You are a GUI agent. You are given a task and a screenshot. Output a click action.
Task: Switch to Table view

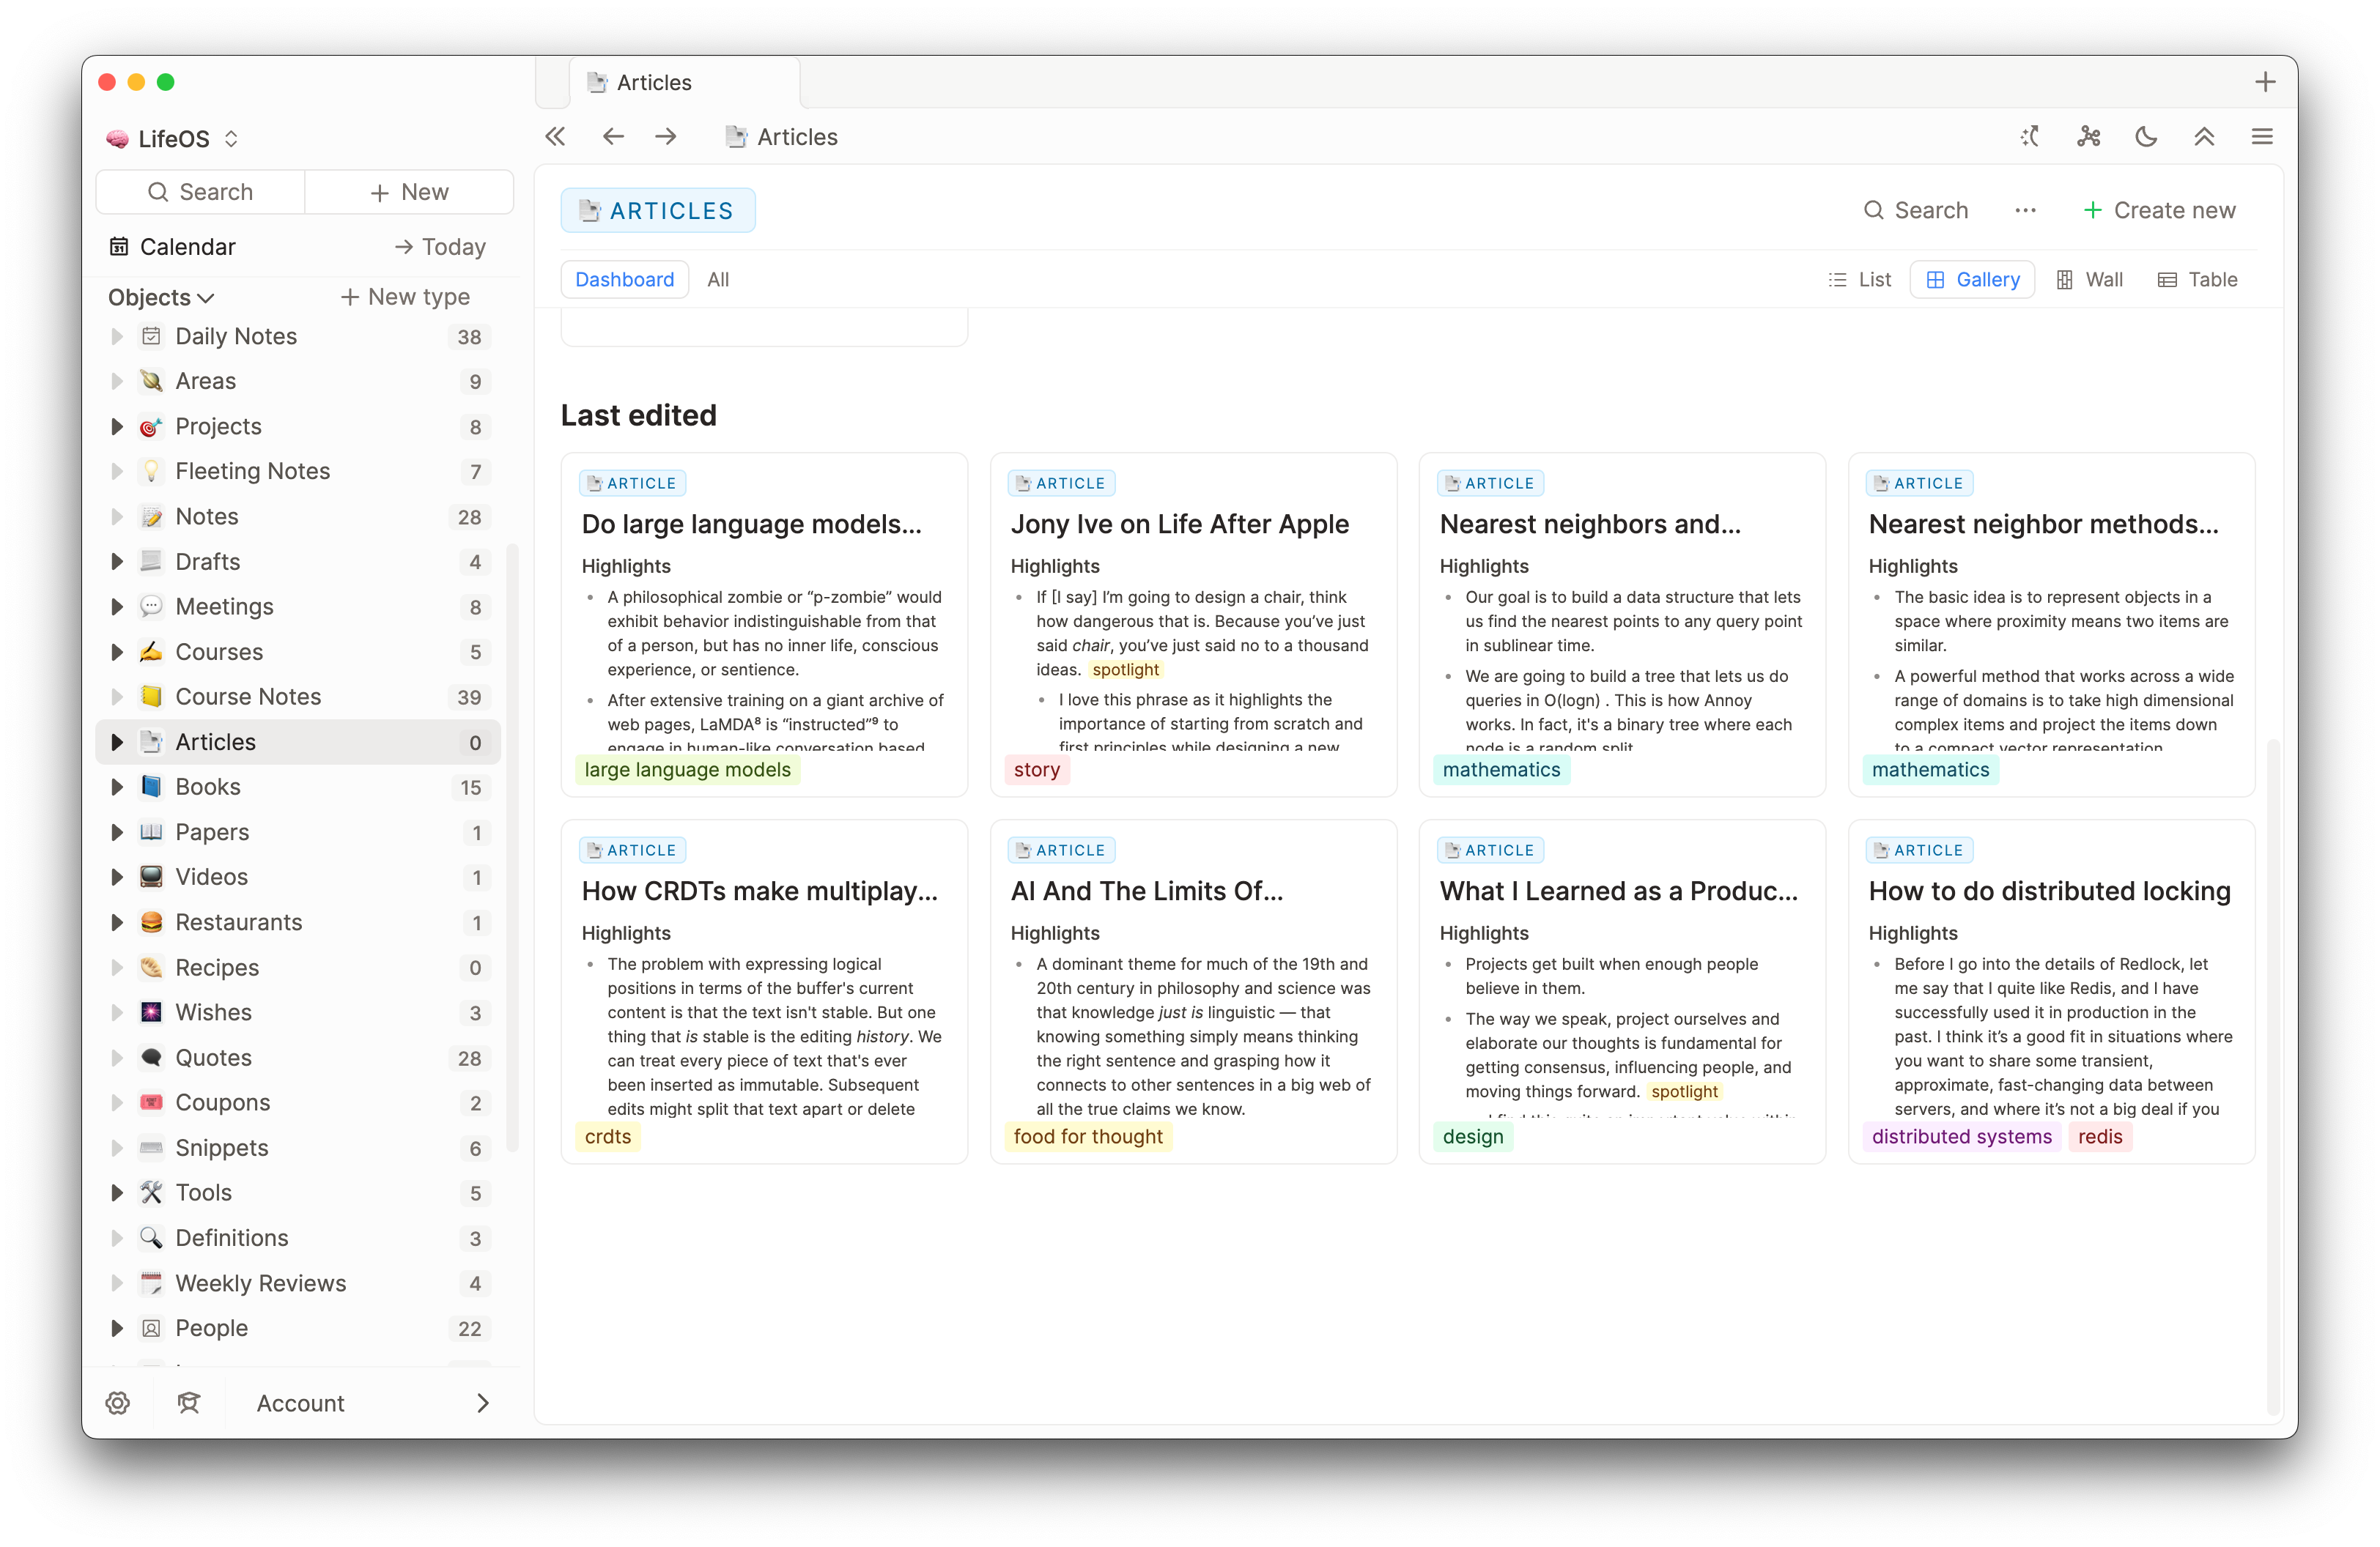pyautogui.click(x=2197, y=280)
